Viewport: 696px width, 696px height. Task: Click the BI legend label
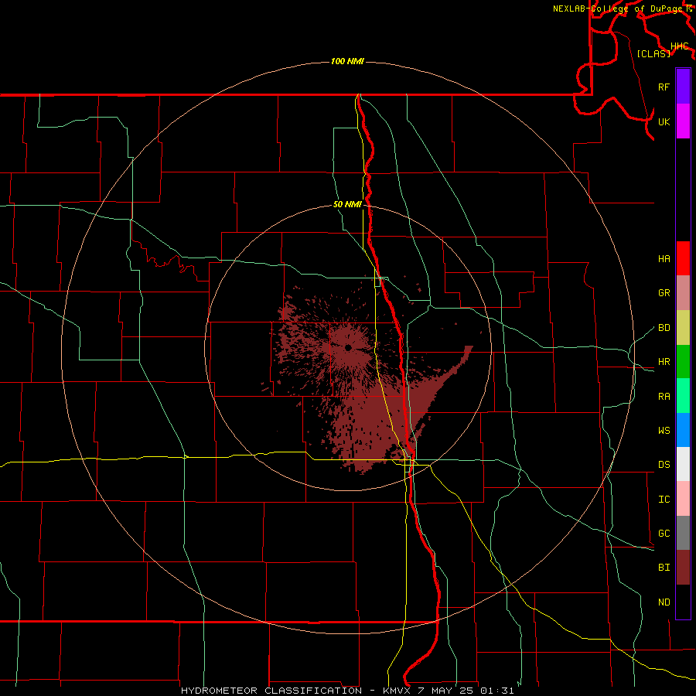pyautogui.click(x=664, y=568)
